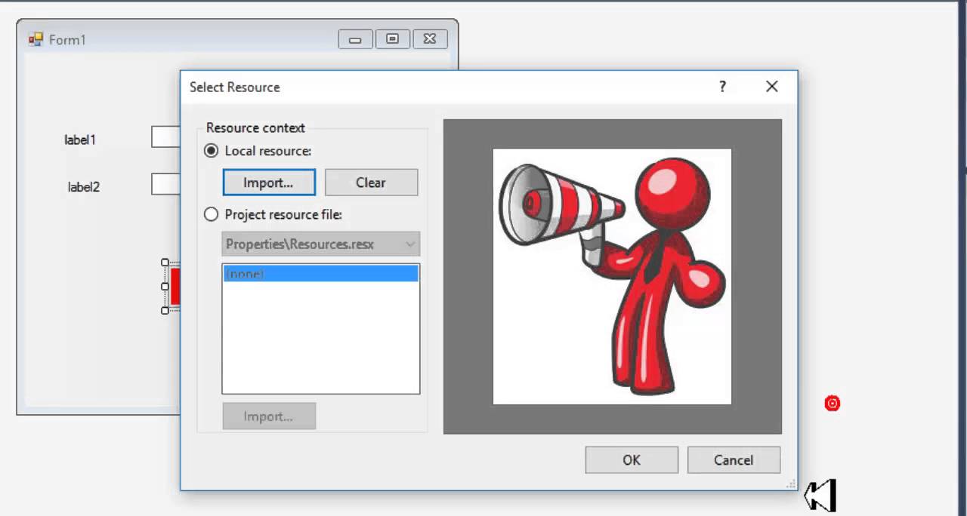
Task: Click the active Import button under Local resource
Action: [269, 183]
